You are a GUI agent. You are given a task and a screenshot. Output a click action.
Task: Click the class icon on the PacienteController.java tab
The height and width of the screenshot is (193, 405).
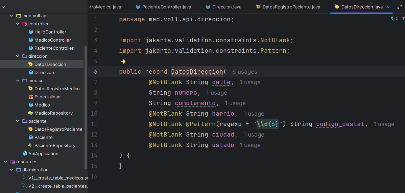coord(138,7)
